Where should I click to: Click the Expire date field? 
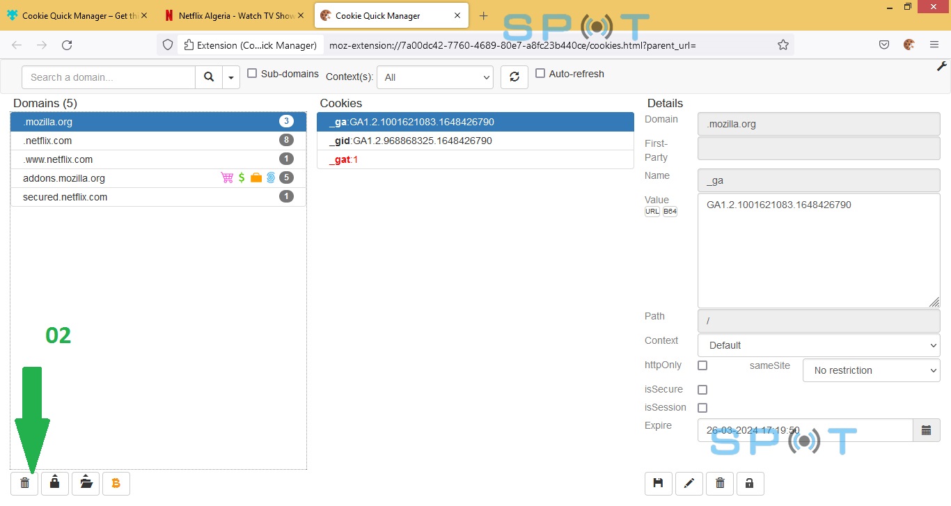[x=805, y=430]
